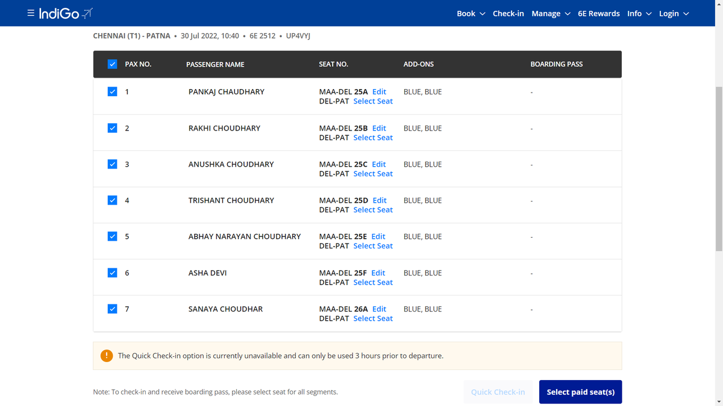The height and width of the screenshot is (406, 723).
Task: Select DEL-PAT seat for Rakhi Choudhary
Action: tap(373, 137)
